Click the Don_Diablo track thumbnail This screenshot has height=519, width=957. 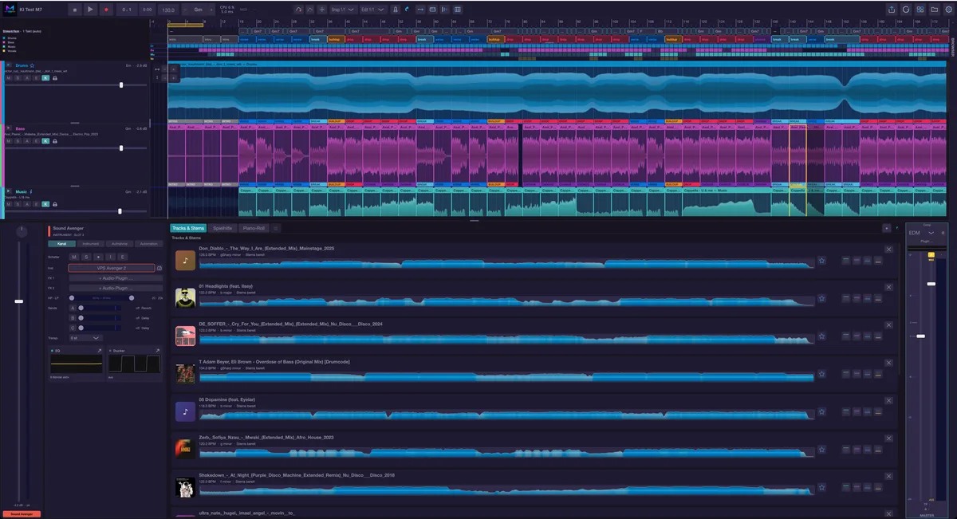(185, 260)
